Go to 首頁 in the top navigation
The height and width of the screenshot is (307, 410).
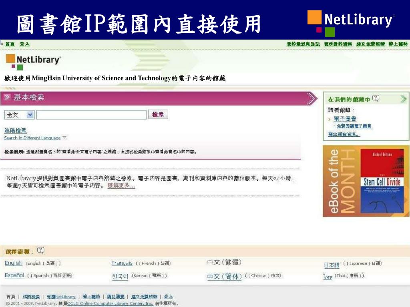click(x=10, y=44)
